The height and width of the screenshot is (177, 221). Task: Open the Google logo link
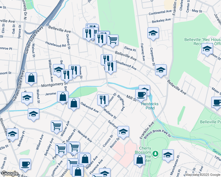(x=10, y=173)
